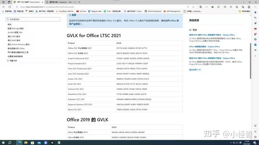Image resolution: width=259 pixels, height=145 pixels.
Task: Show hidden system tray icons chevron
Action: [231, 143]
